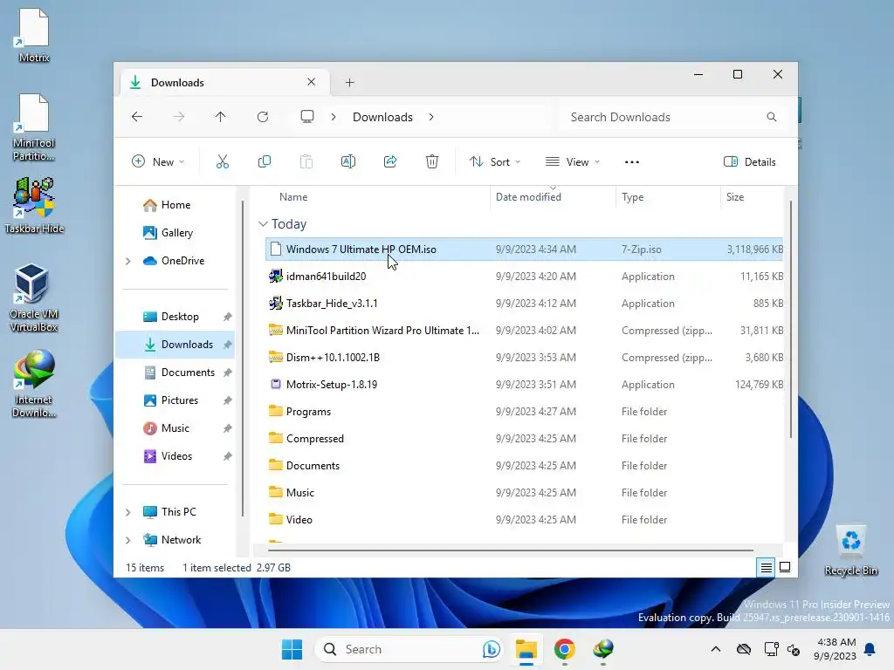The image size is (894, 670).
Task: Select idman641build20 file
Action: [525, 277]
